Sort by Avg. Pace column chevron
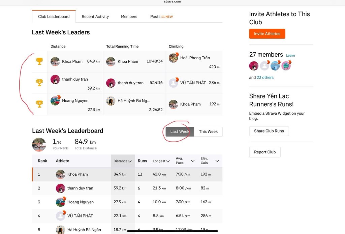The height and width of the screenshot is (234, 345). tap(193, 161)
